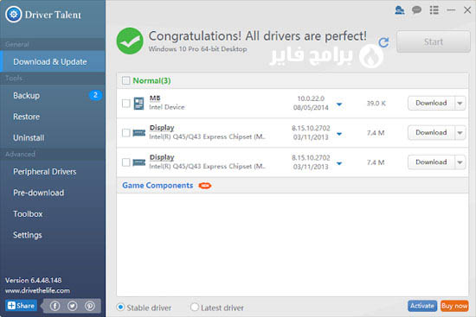Click the red NEW badge by Game Components
Screen dimensions: 476x317
coord(205,186)
